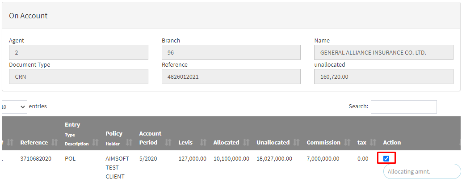This screenshot has height=187, width=466.
Task: Sort by tax column icon
Action: pos(373,143)
